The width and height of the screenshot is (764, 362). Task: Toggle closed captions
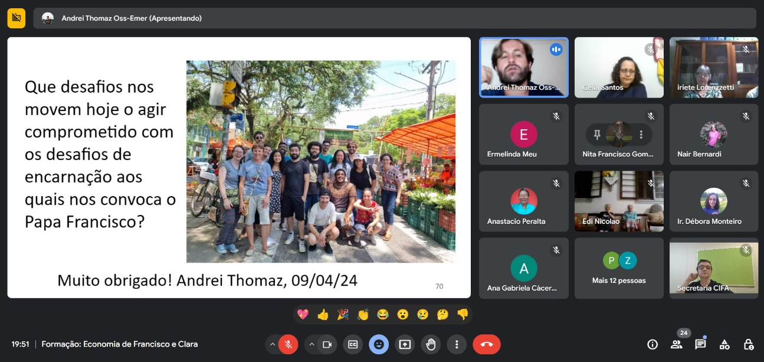coord(353,344)
